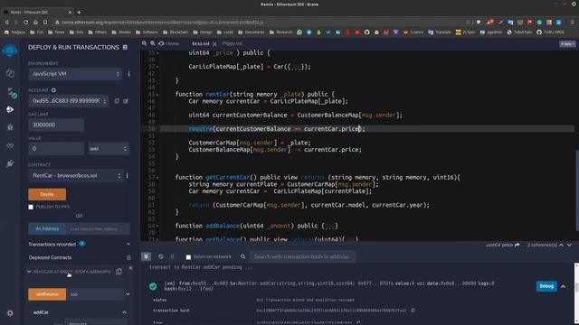579x325 pixels.
Task: Click the blue Debug button
Action: [546, 286]
